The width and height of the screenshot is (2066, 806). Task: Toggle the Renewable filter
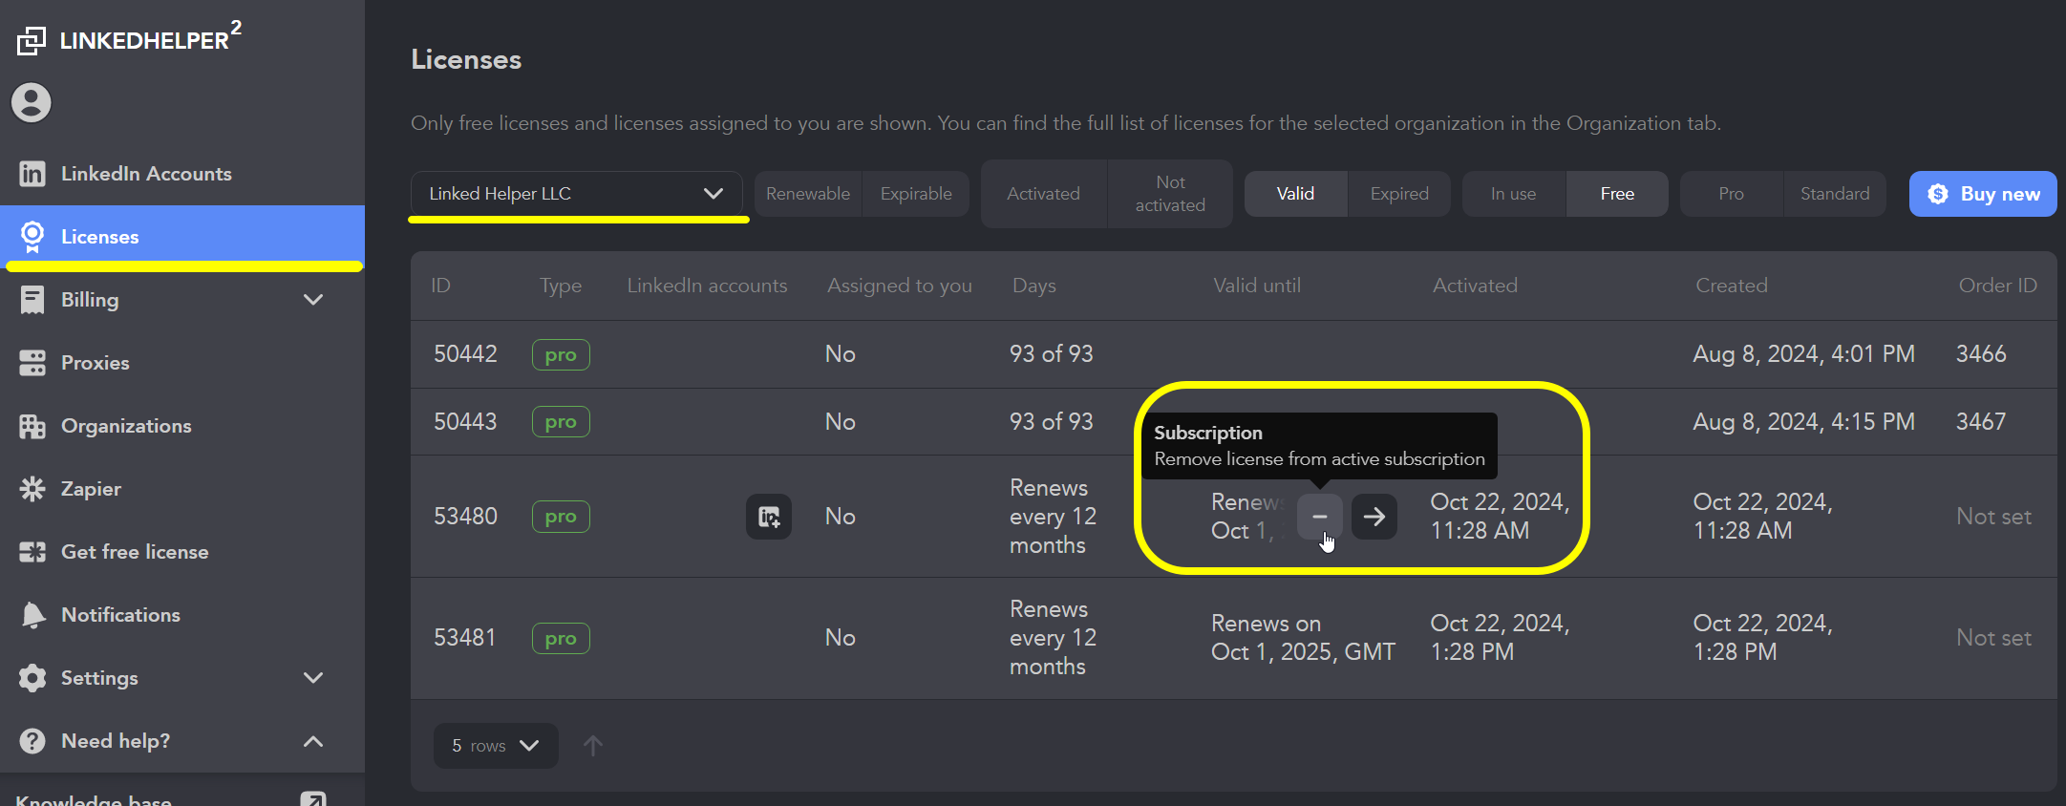807,194
